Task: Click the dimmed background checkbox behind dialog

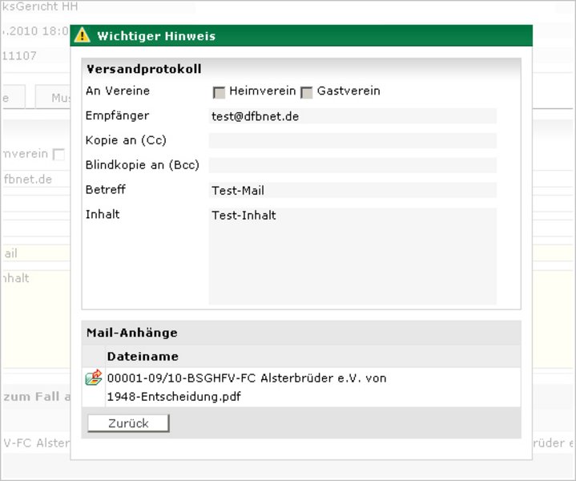Action: [58, 154]
